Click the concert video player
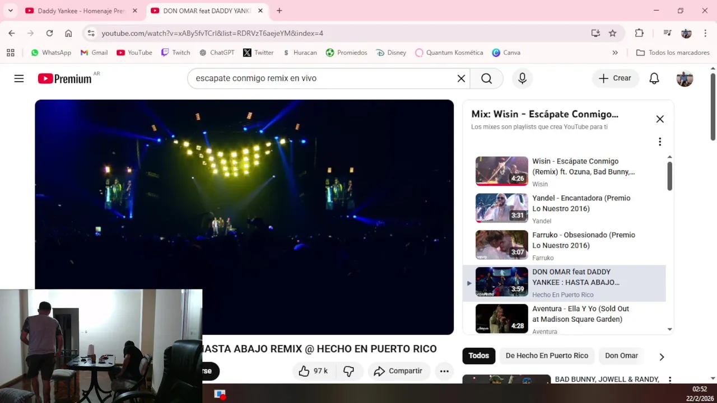Image resolution: width=717 pixels, height=403 pixels. tap(244, 217)
